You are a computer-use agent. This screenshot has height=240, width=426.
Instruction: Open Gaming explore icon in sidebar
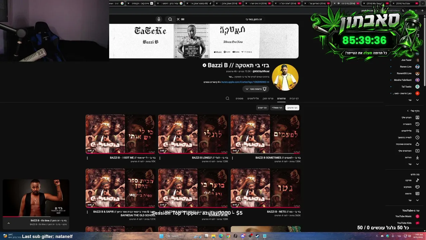pos(417,187)
